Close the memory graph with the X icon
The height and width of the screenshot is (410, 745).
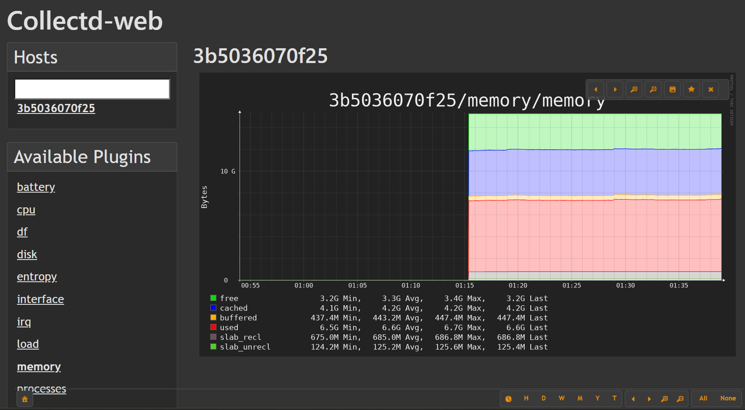711,90
